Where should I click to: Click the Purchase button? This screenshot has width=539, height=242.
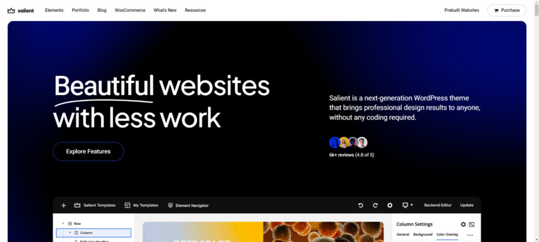click(x=507, y=10)
